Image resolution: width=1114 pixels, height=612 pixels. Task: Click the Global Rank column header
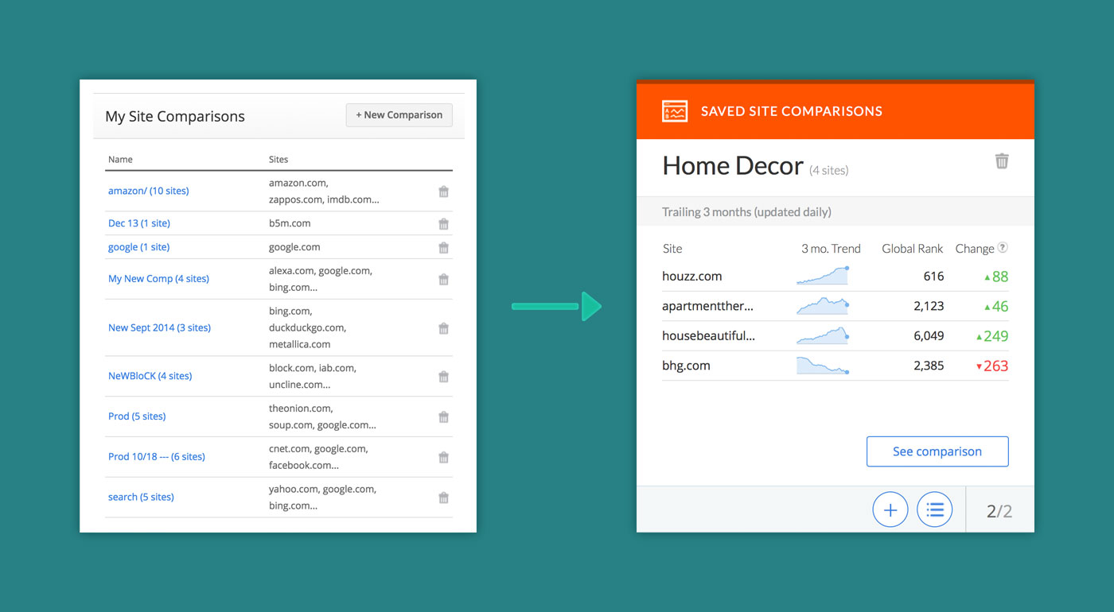coord(912,249)
